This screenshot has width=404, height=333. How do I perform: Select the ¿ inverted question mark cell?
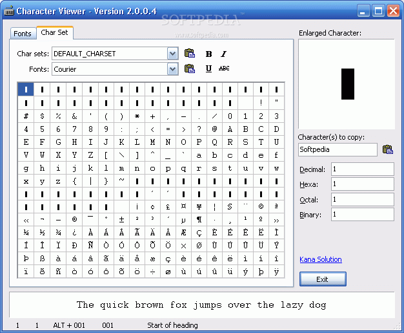(74, 233)
